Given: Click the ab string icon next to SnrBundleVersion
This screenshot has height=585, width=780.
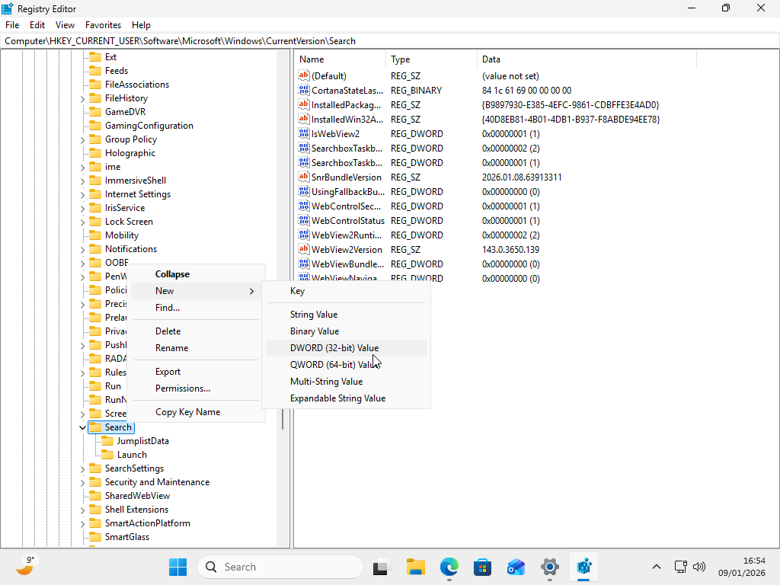Looking at the screenshot, I should tap(303, 177).
